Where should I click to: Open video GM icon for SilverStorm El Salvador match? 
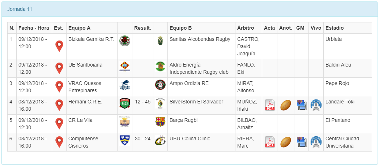coord(302,105)
